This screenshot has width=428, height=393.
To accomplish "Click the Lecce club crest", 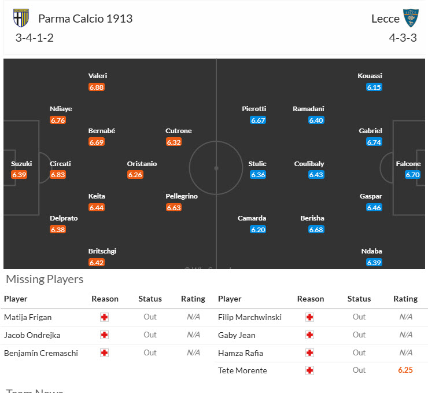I will (411, 18).
